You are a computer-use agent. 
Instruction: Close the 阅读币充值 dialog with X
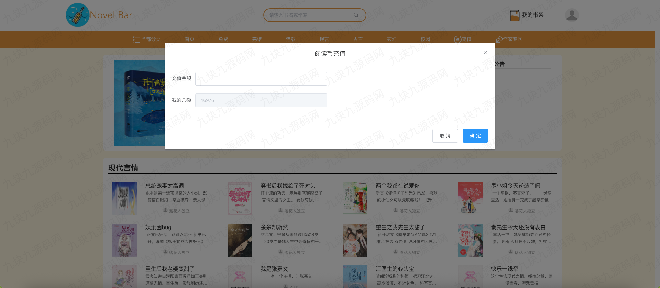click(x=485, y=53)
